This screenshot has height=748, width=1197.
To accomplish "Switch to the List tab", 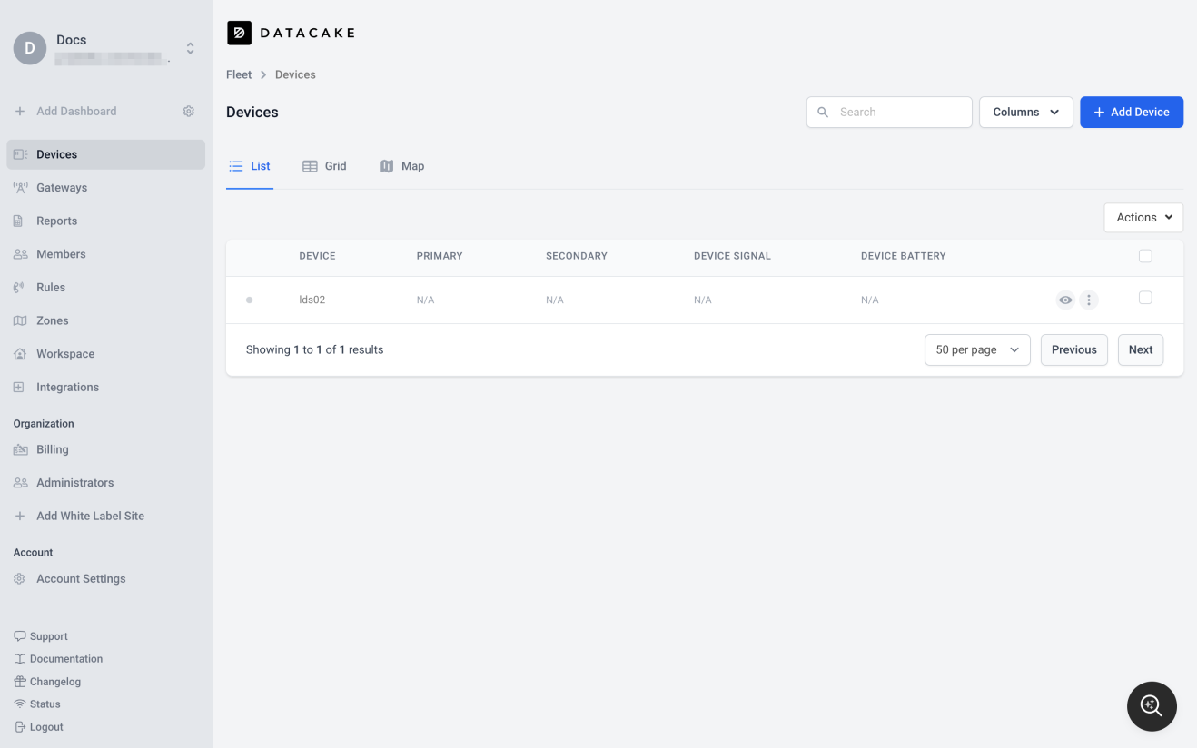I will click(x=250, y=166).
